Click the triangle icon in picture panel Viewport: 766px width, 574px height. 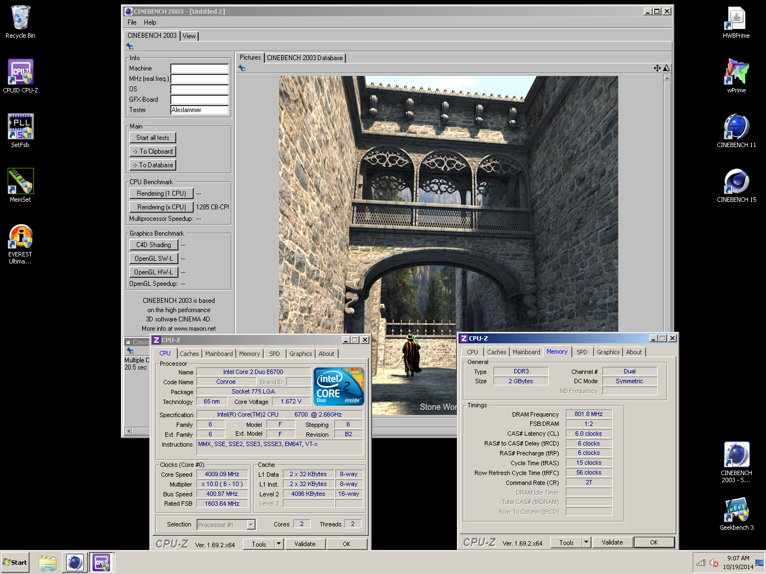pyautogui.click(x=666, y=68)
